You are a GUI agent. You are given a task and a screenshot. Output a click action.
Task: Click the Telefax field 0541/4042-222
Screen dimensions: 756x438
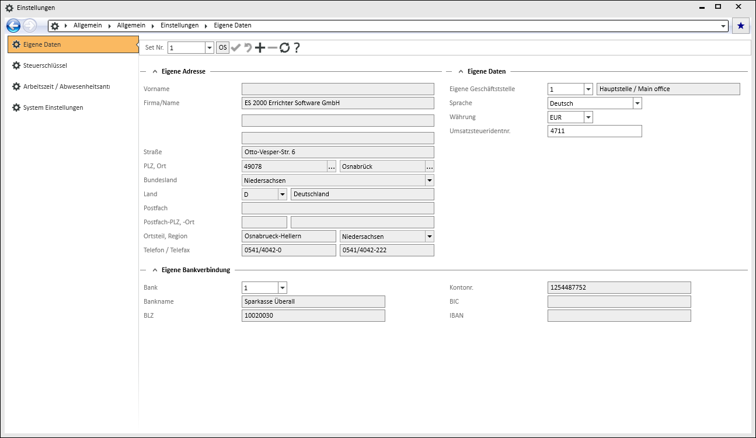coord(387,251)
